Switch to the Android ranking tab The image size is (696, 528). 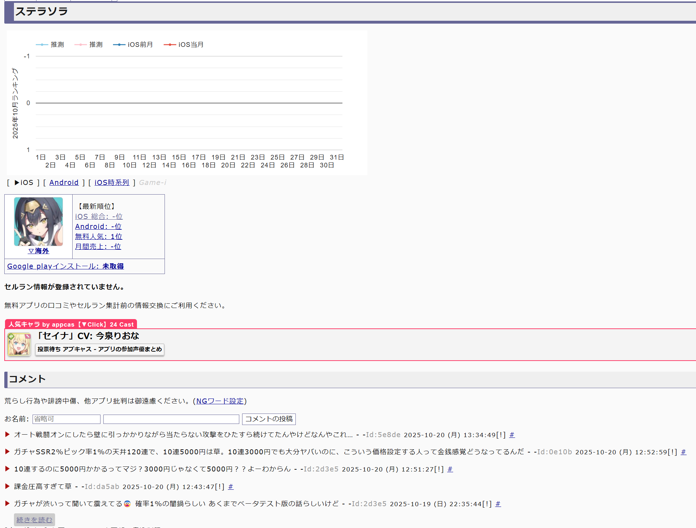tap(64, 183)
